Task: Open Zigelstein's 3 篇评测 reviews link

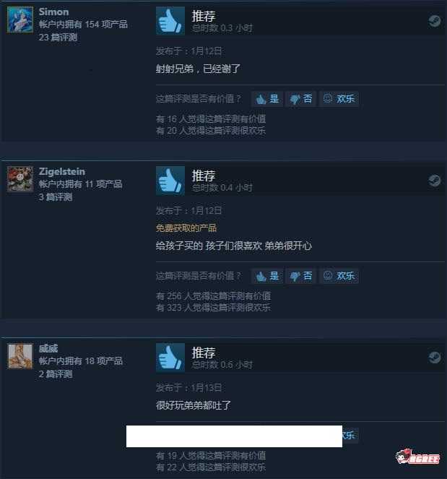Action: click(x=56, y=197)
